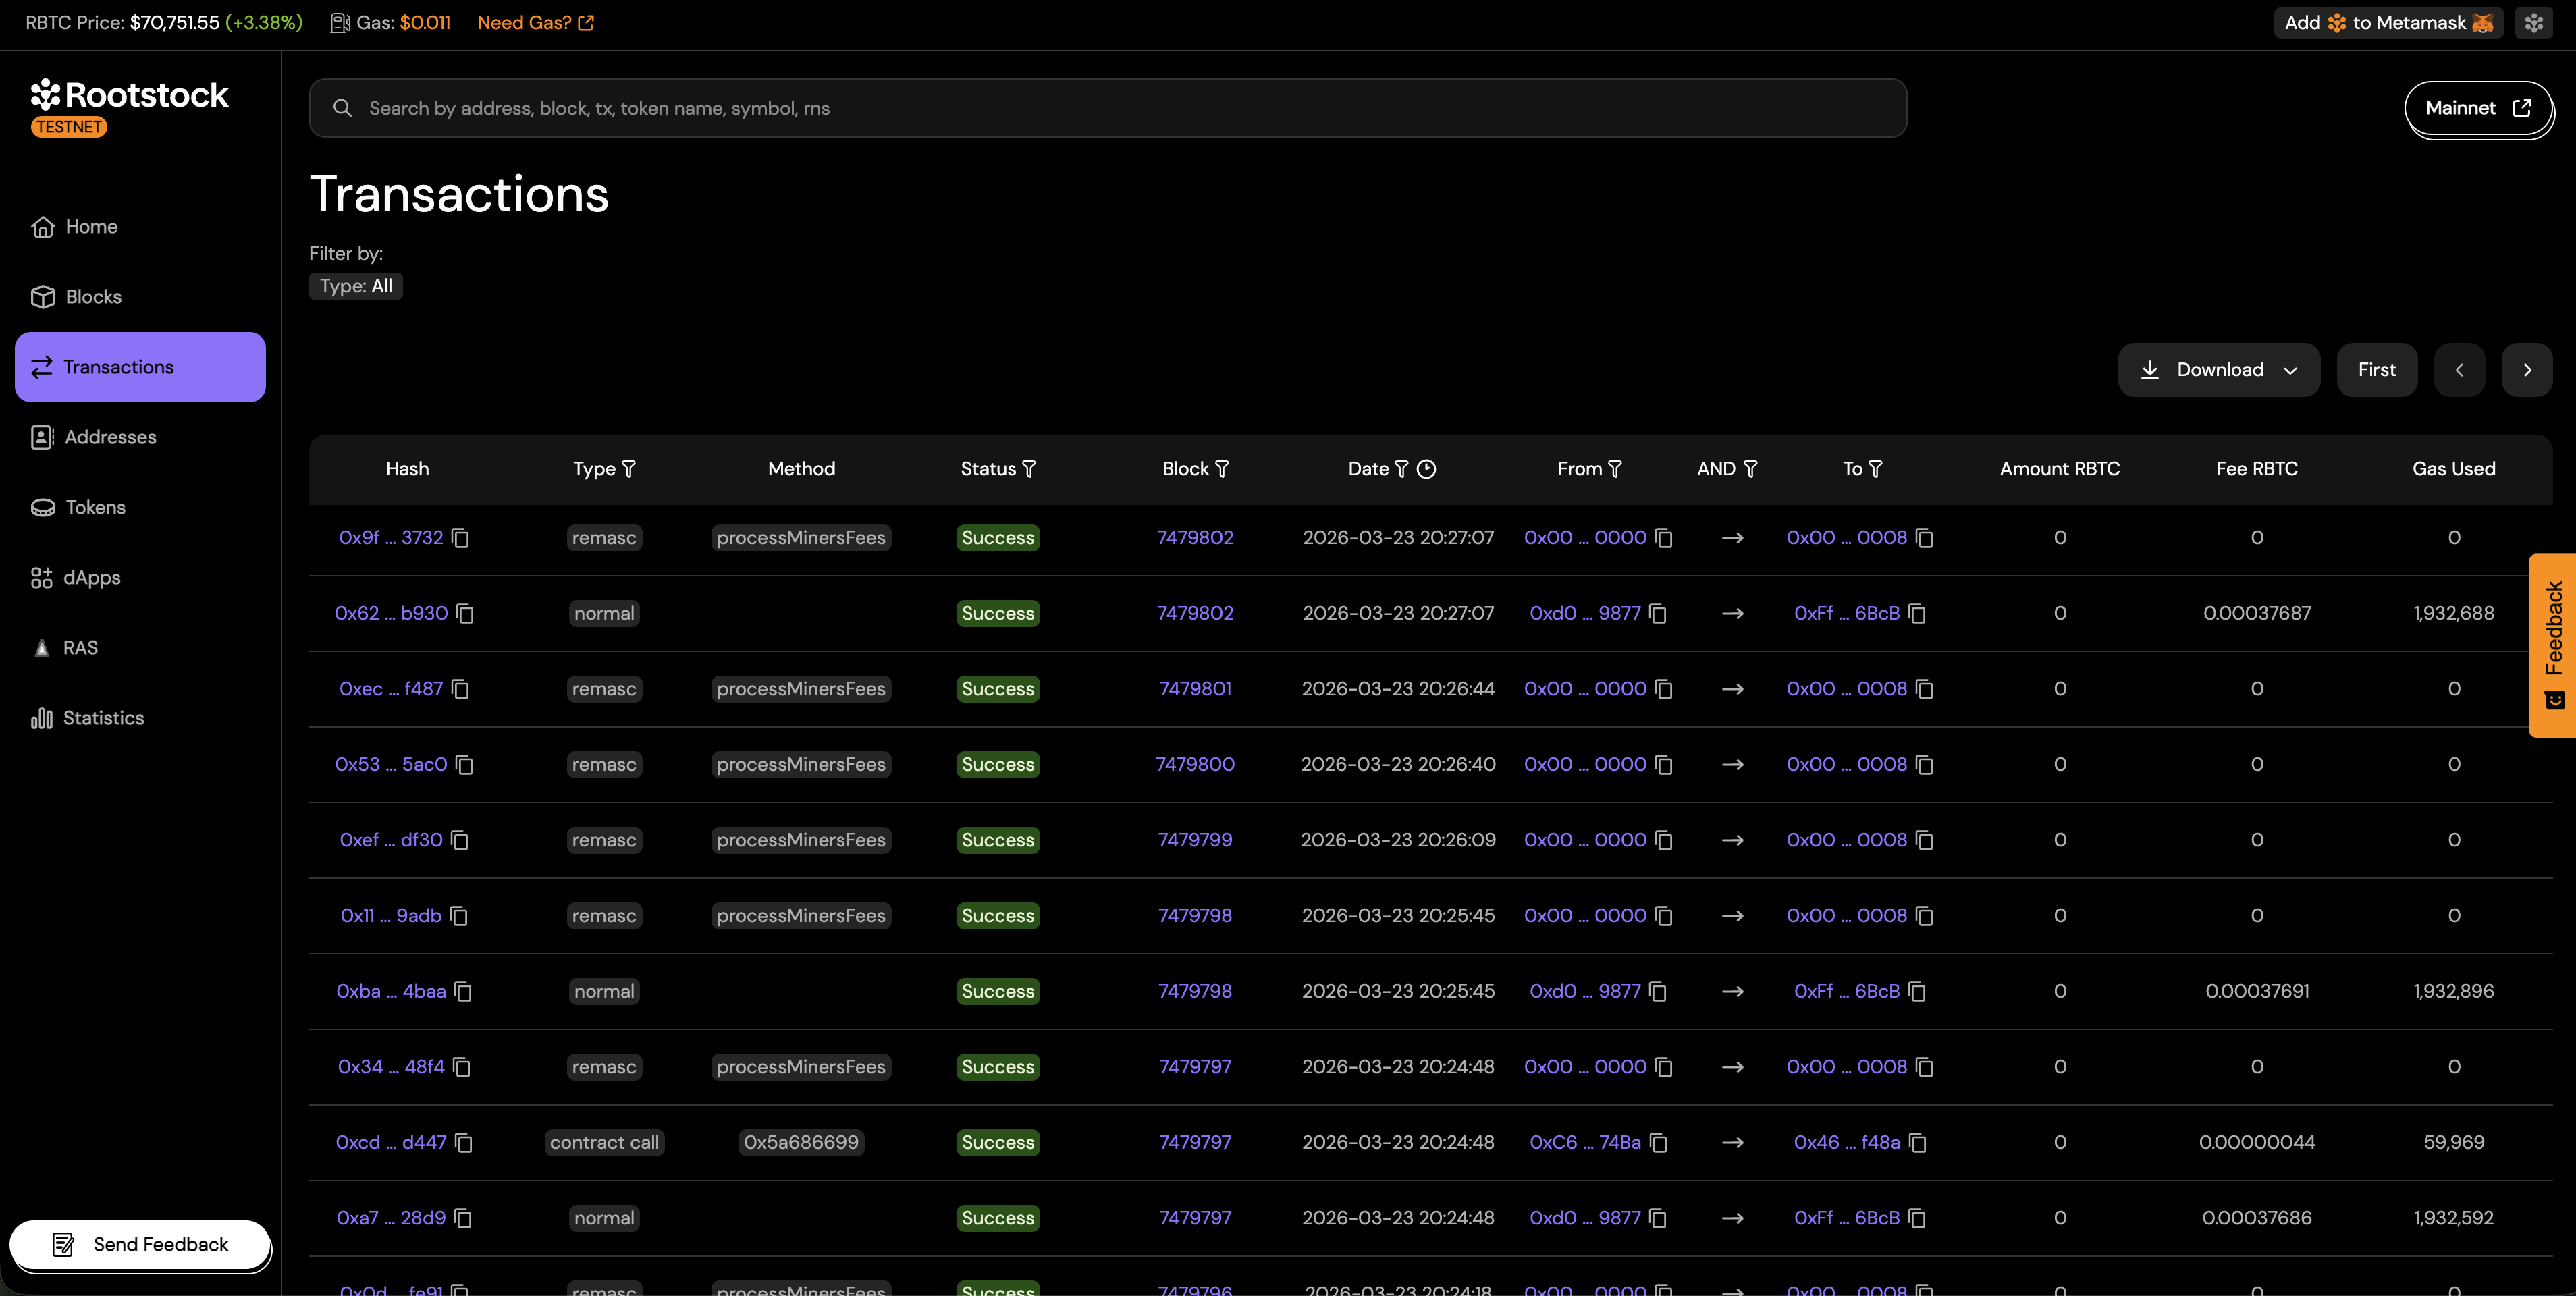View the Statistics page
2576x1296 pixels.
(103, 718)
